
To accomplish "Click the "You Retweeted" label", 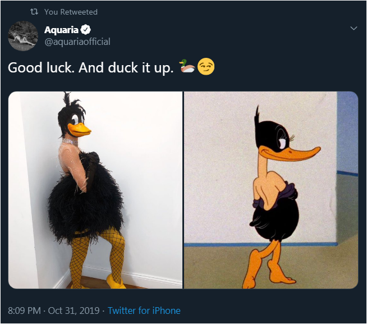I will coord(71,12).
